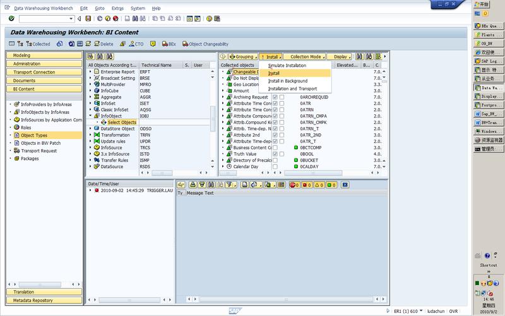Click the Translation button
505x316 pixels.
click(44, 292)
